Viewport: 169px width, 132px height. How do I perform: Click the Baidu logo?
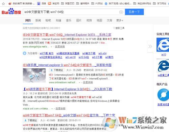click(x=11, y=11)
